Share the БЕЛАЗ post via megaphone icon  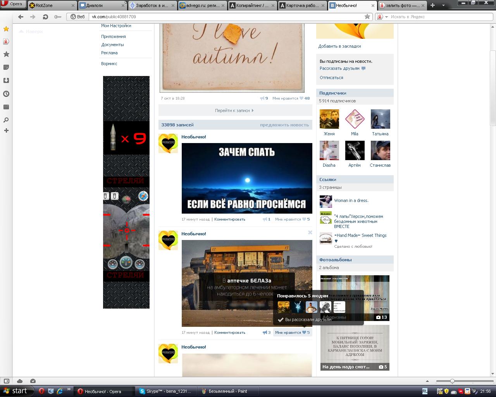click(265, 332)
